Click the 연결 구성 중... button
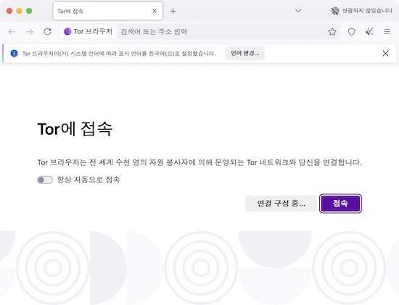Image resolution: width=399 pixels, height=305 pixels. 281,204
